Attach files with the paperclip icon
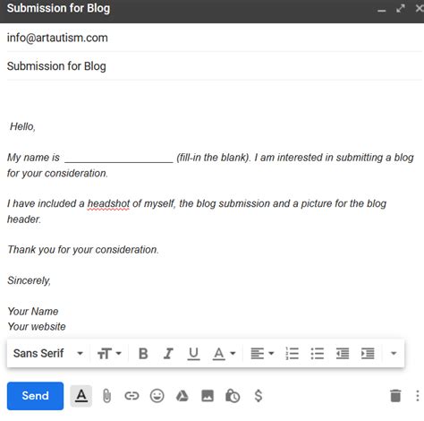The image size is (424, 421). (x=106, y=396)
